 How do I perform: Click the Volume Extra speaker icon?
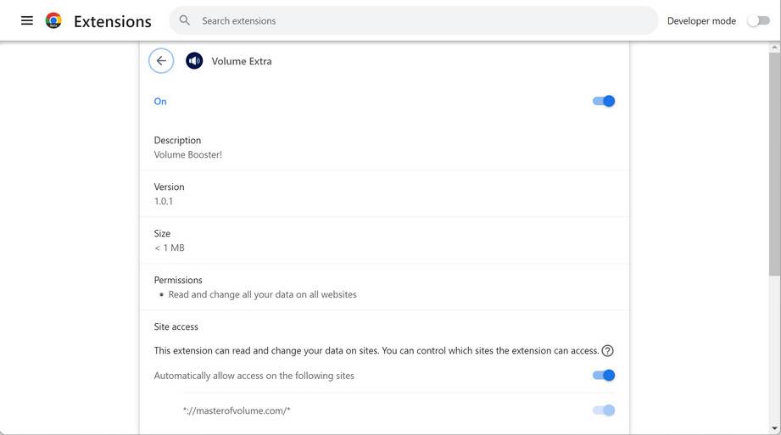pyautogui.click(x=194, y=61)
